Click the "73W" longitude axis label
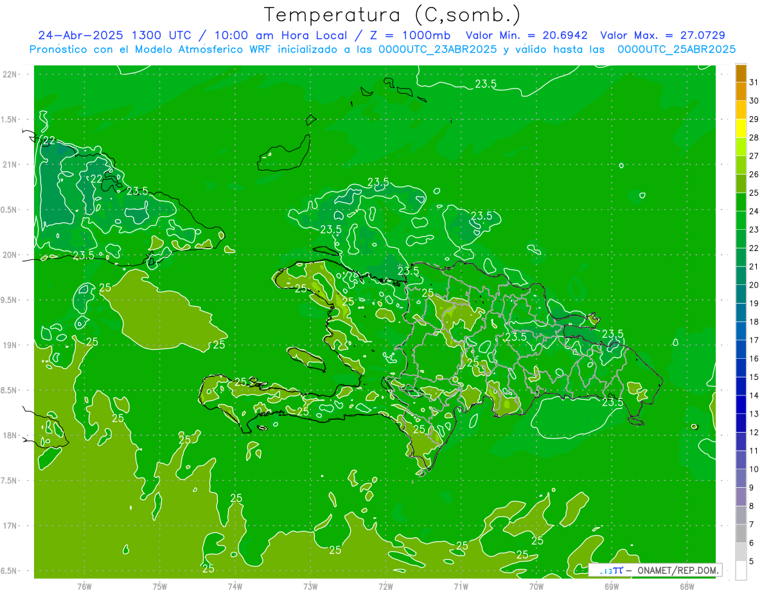 (310, 587)
